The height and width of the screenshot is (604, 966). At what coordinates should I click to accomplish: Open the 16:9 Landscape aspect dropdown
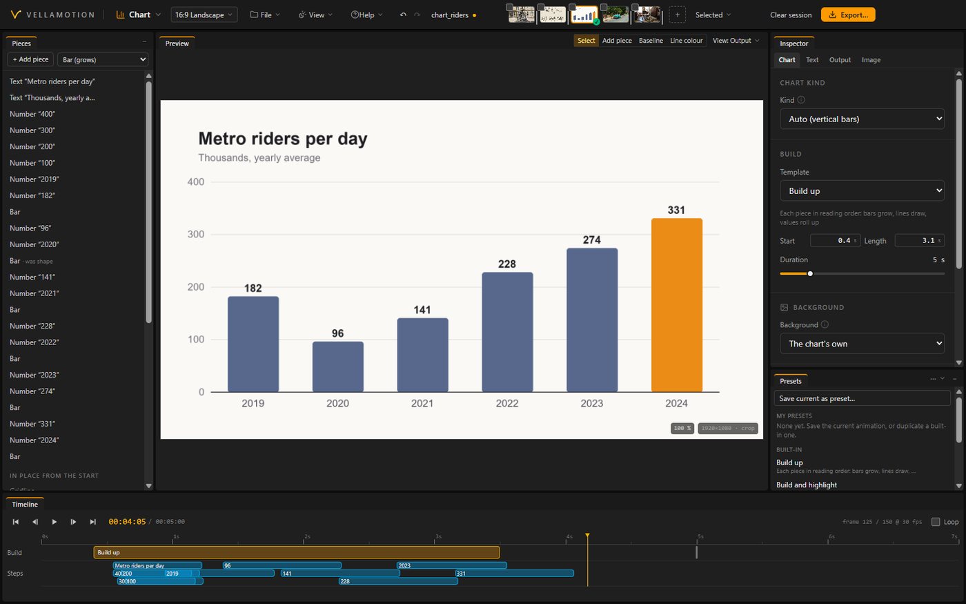pos(204,14)
